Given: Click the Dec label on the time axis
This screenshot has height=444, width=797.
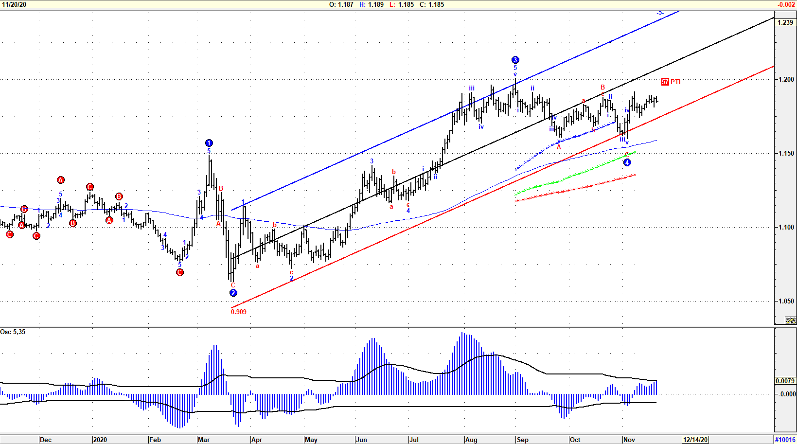Looking at the screenshot, I should [46, 440].
